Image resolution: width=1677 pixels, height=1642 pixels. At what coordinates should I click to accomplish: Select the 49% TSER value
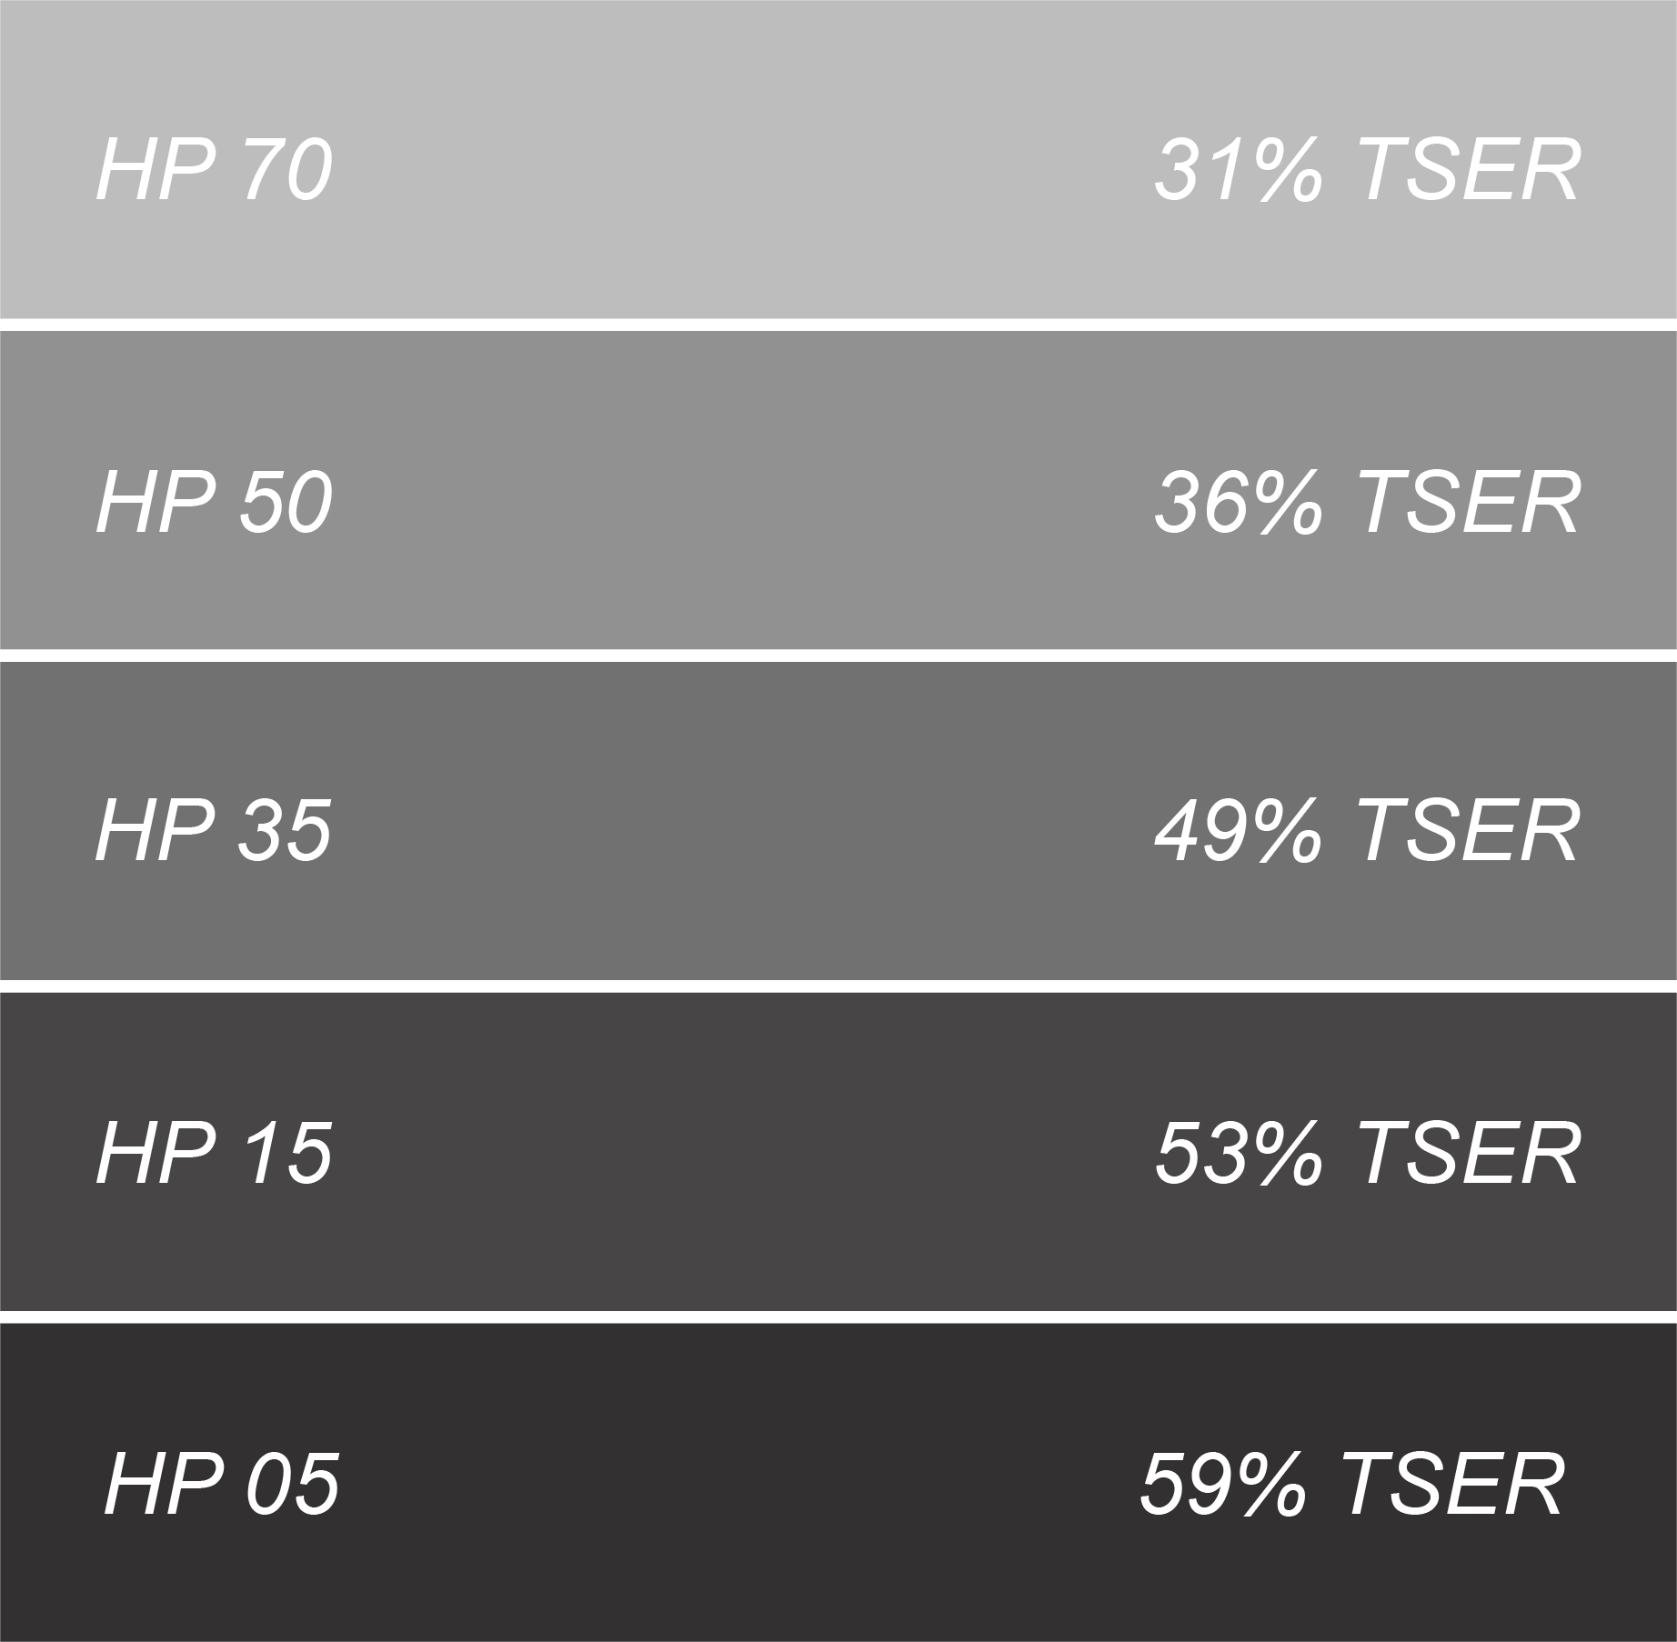[1367, 830]
